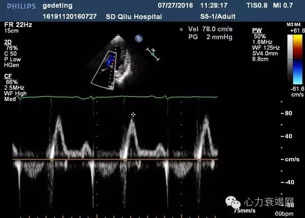Click the crosshair measurement caliper on peak

coord(133,115)
